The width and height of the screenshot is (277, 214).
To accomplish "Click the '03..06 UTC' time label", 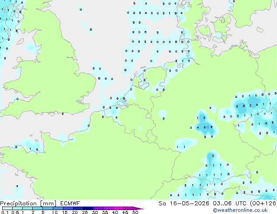I will 229,204.
